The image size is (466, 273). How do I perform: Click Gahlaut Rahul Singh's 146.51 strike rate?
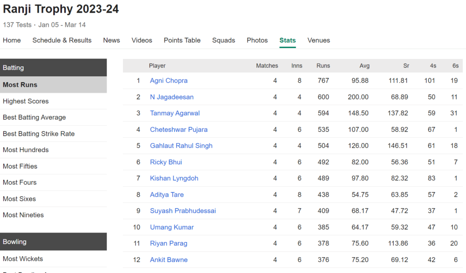click(398, 146)
